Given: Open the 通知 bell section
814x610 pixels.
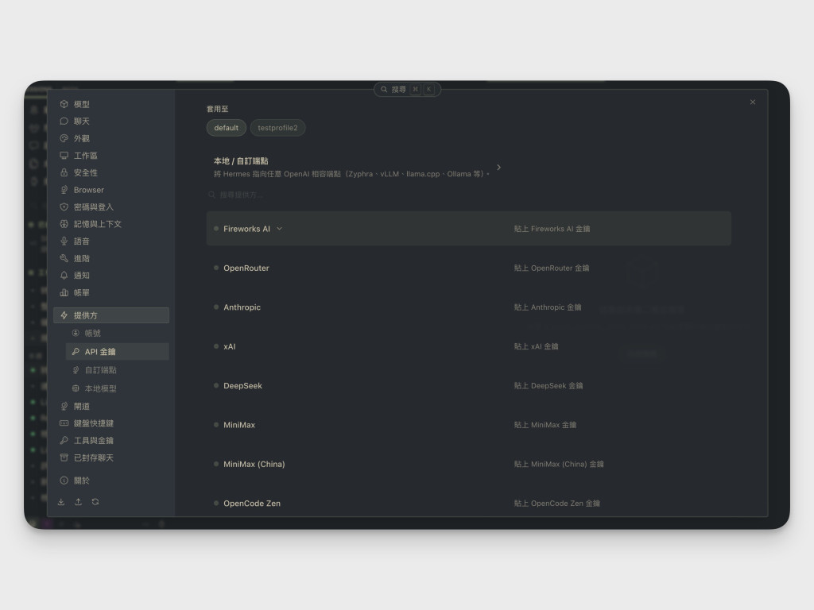Looking at the screenshot, I should pyautogui.click(x=111, y=276).
